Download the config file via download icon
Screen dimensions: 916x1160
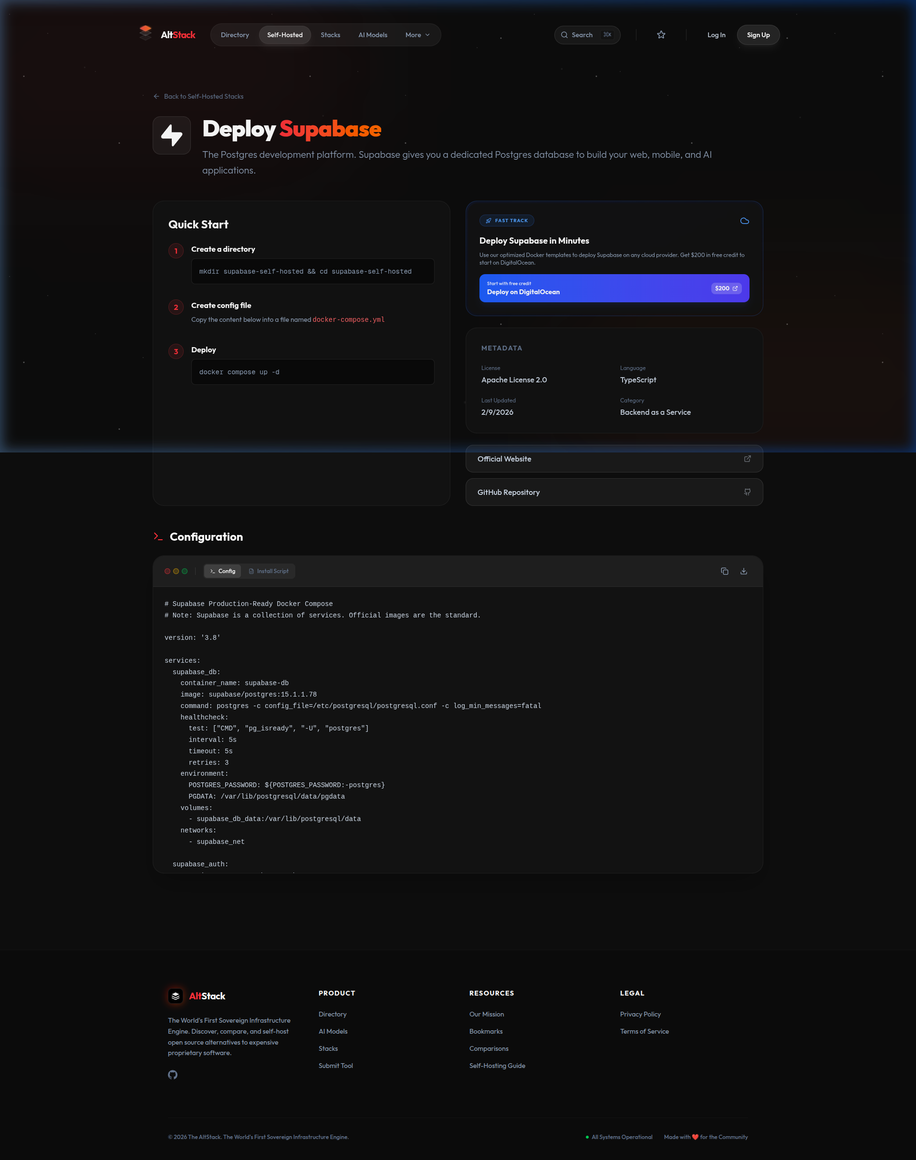(743, 571)
